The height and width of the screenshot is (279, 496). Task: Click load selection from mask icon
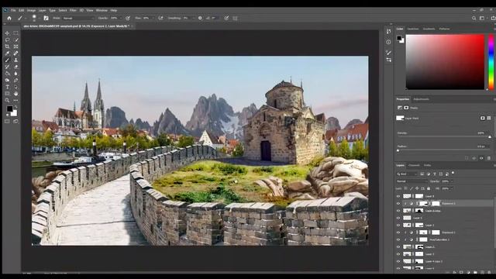click(x=467, y=158)
